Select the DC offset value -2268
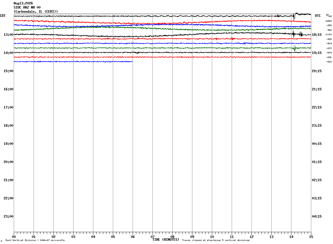The image size is (333, 244). pos(328,21)
